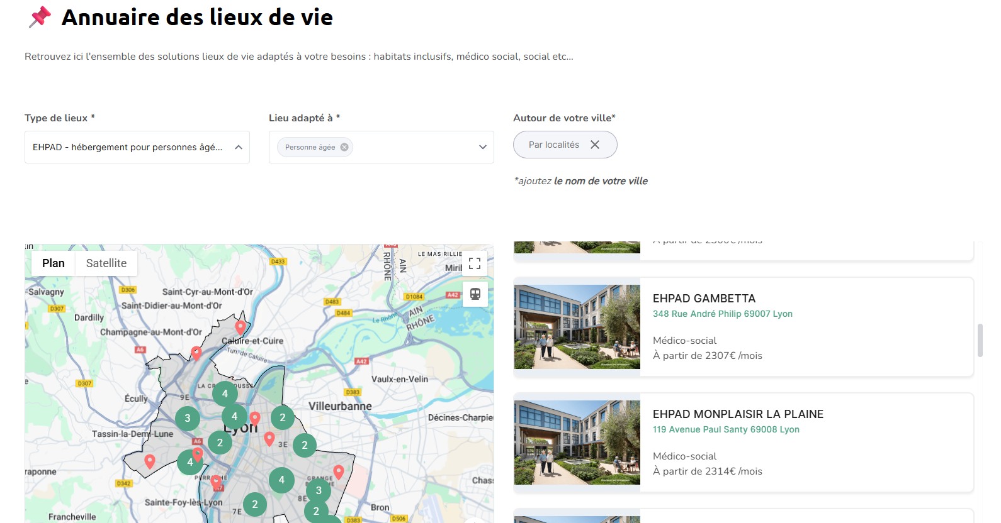1001x523 pixels.
Task: Open the Type de lieux dropdown
Action: click(137, 147)
